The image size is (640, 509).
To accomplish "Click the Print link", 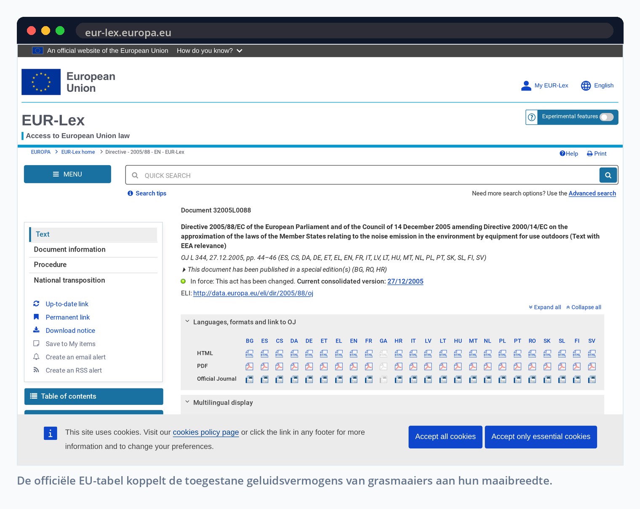I will pos(597,154).
